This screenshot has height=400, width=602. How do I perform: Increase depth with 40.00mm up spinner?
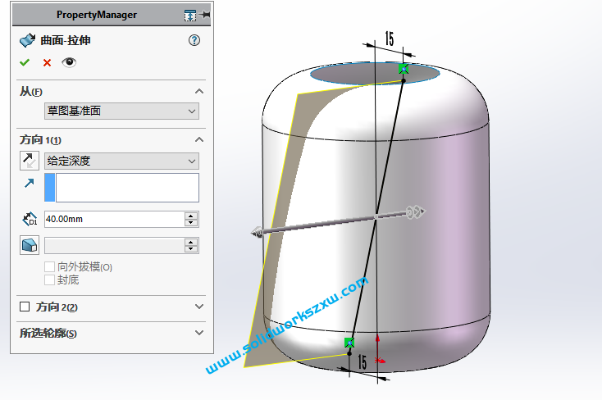pyautogui.click(x=191, y=216)
